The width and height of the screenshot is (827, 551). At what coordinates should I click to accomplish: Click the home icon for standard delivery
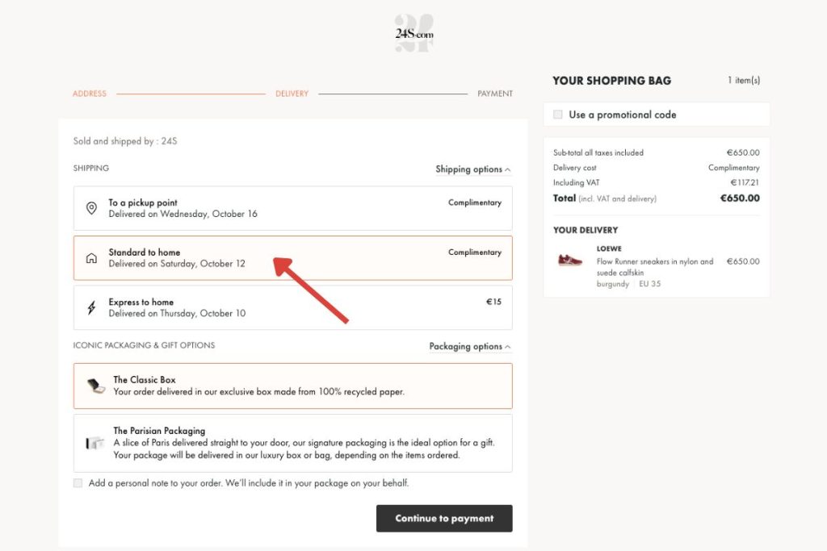pos(91,258)
